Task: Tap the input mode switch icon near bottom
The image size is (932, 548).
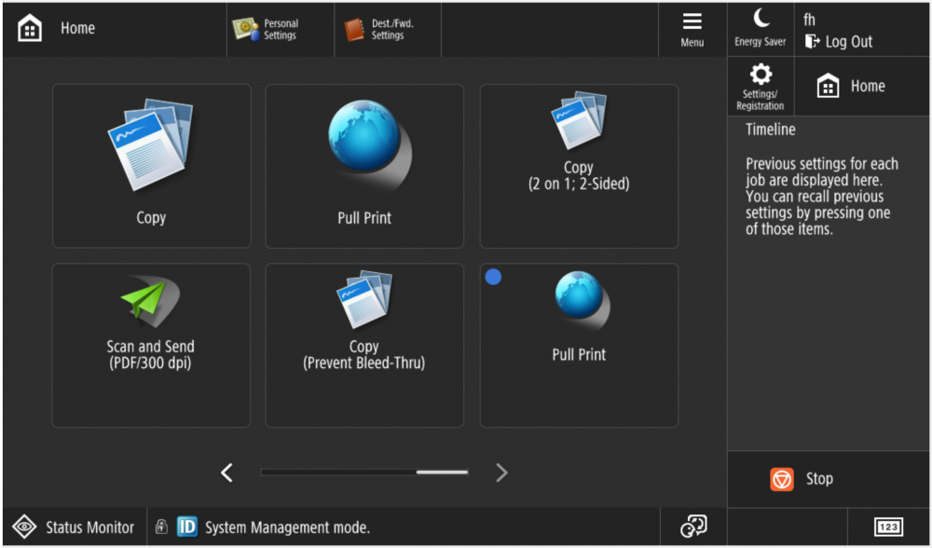Action: pyautogui.click(x=694, y=526)
